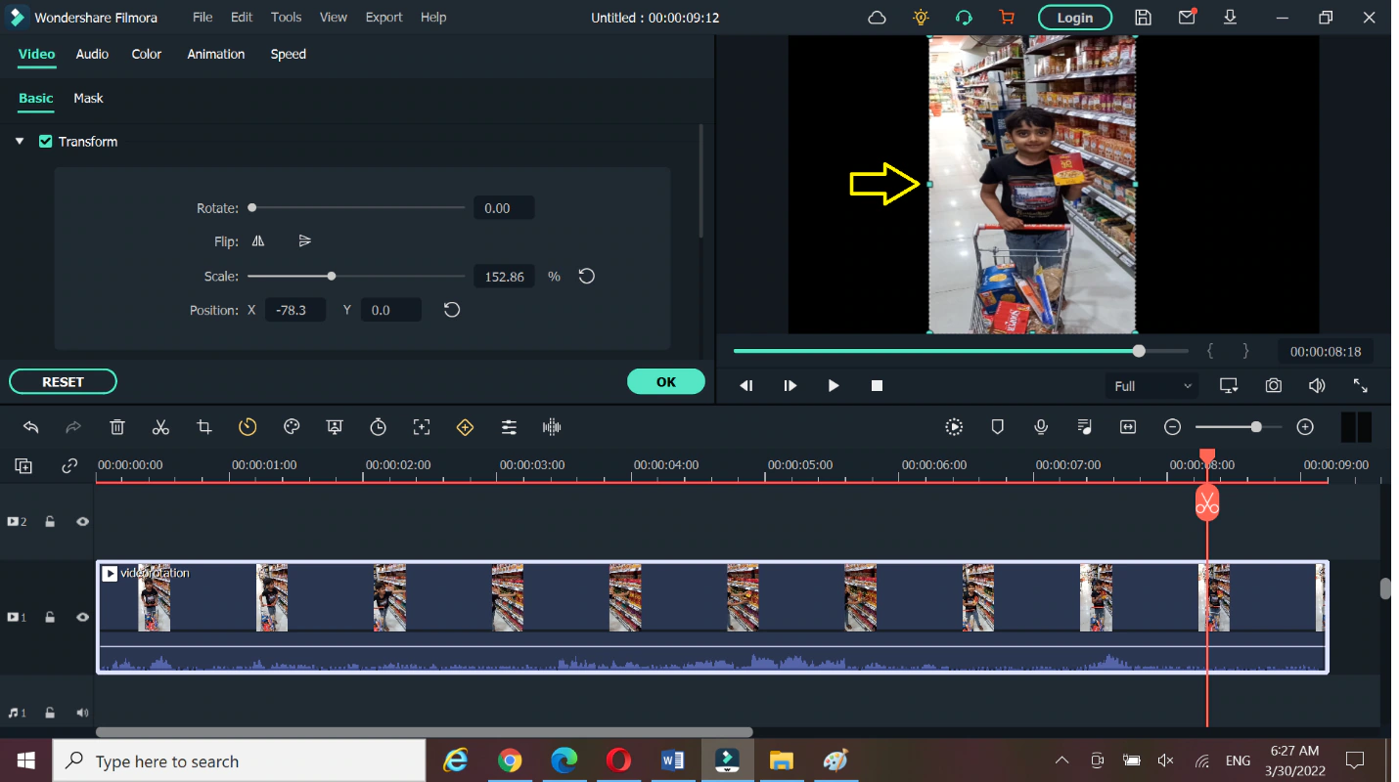Flip the clip vertically
Image resolution: width=1399 pixels, height=782 pixels.
coord(304,241)
